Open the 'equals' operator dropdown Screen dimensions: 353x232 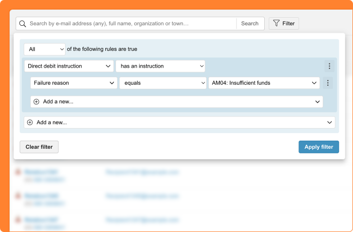click(x=163, y=83)
